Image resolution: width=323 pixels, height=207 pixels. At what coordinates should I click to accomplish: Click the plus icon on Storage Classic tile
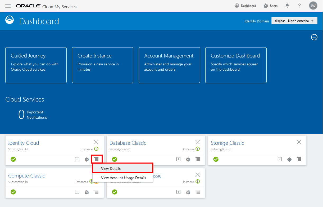(x=280, y=159)
